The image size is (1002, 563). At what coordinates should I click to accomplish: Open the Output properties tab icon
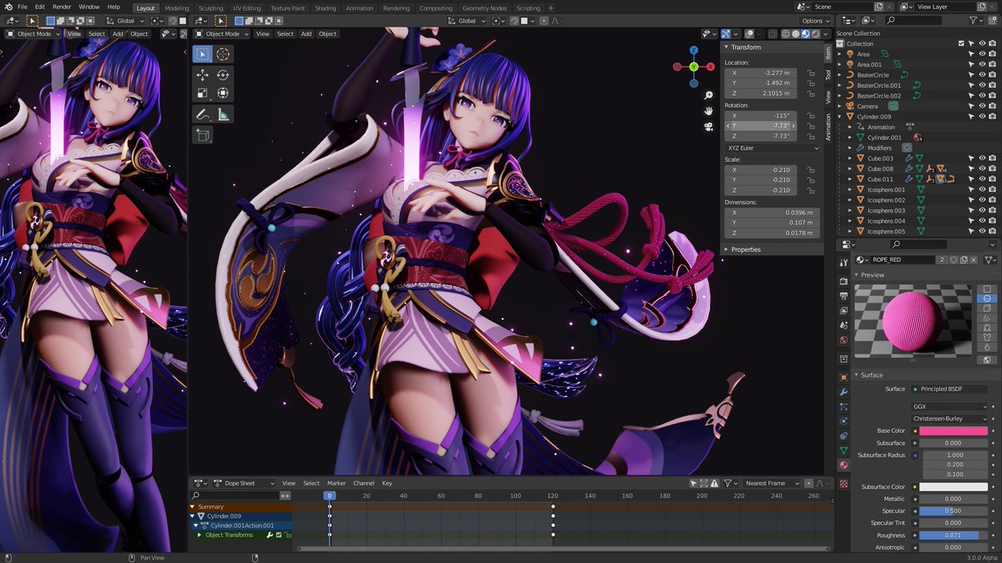point(843,296)
